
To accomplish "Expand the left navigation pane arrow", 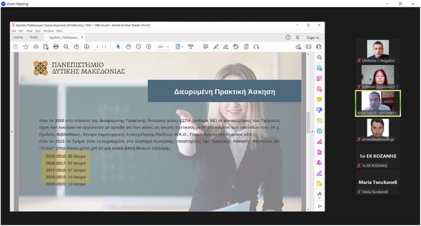I will (x=12, y=131).
